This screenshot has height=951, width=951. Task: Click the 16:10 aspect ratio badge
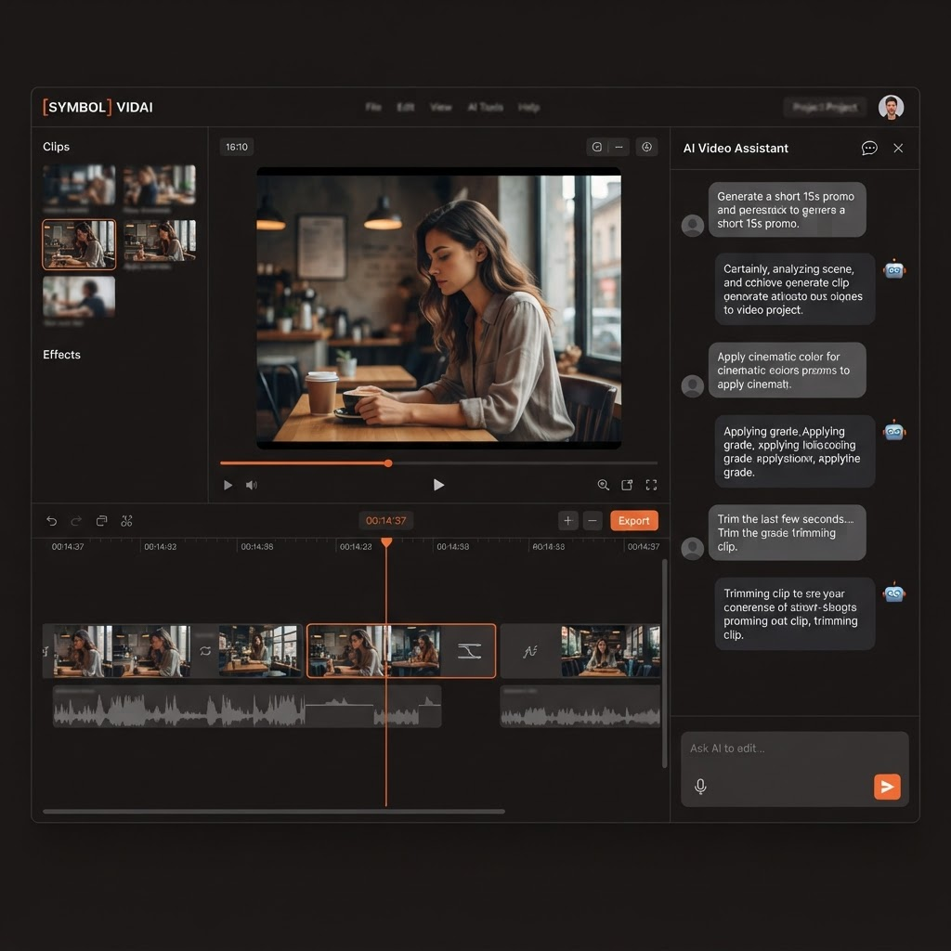[237, 147]
